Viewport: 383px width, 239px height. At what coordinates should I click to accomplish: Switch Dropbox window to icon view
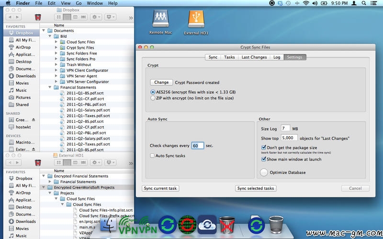(58, 17)
